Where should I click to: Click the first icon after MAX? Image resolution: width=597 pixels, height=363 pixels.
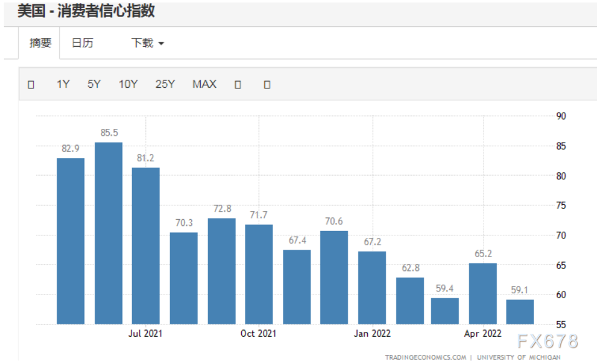237,85
